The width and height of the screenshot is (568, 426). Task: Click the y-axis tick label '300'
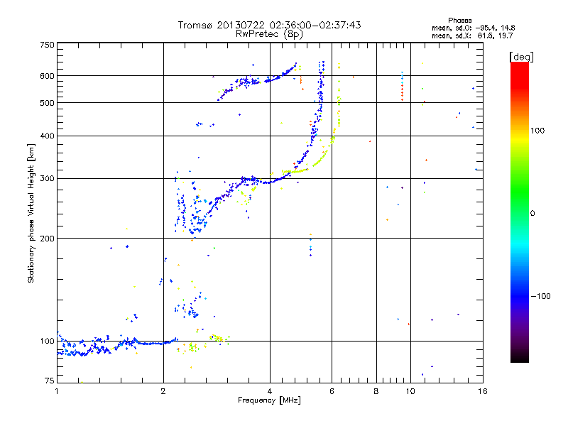47,179
